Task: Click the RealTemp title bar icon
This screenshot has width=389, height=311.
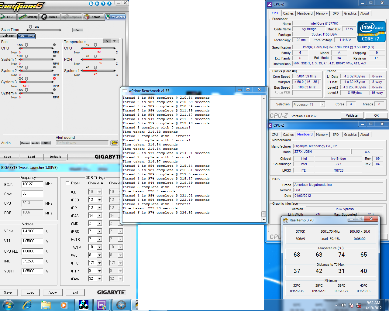Action: pyautogui.click(x=286, y=220)
